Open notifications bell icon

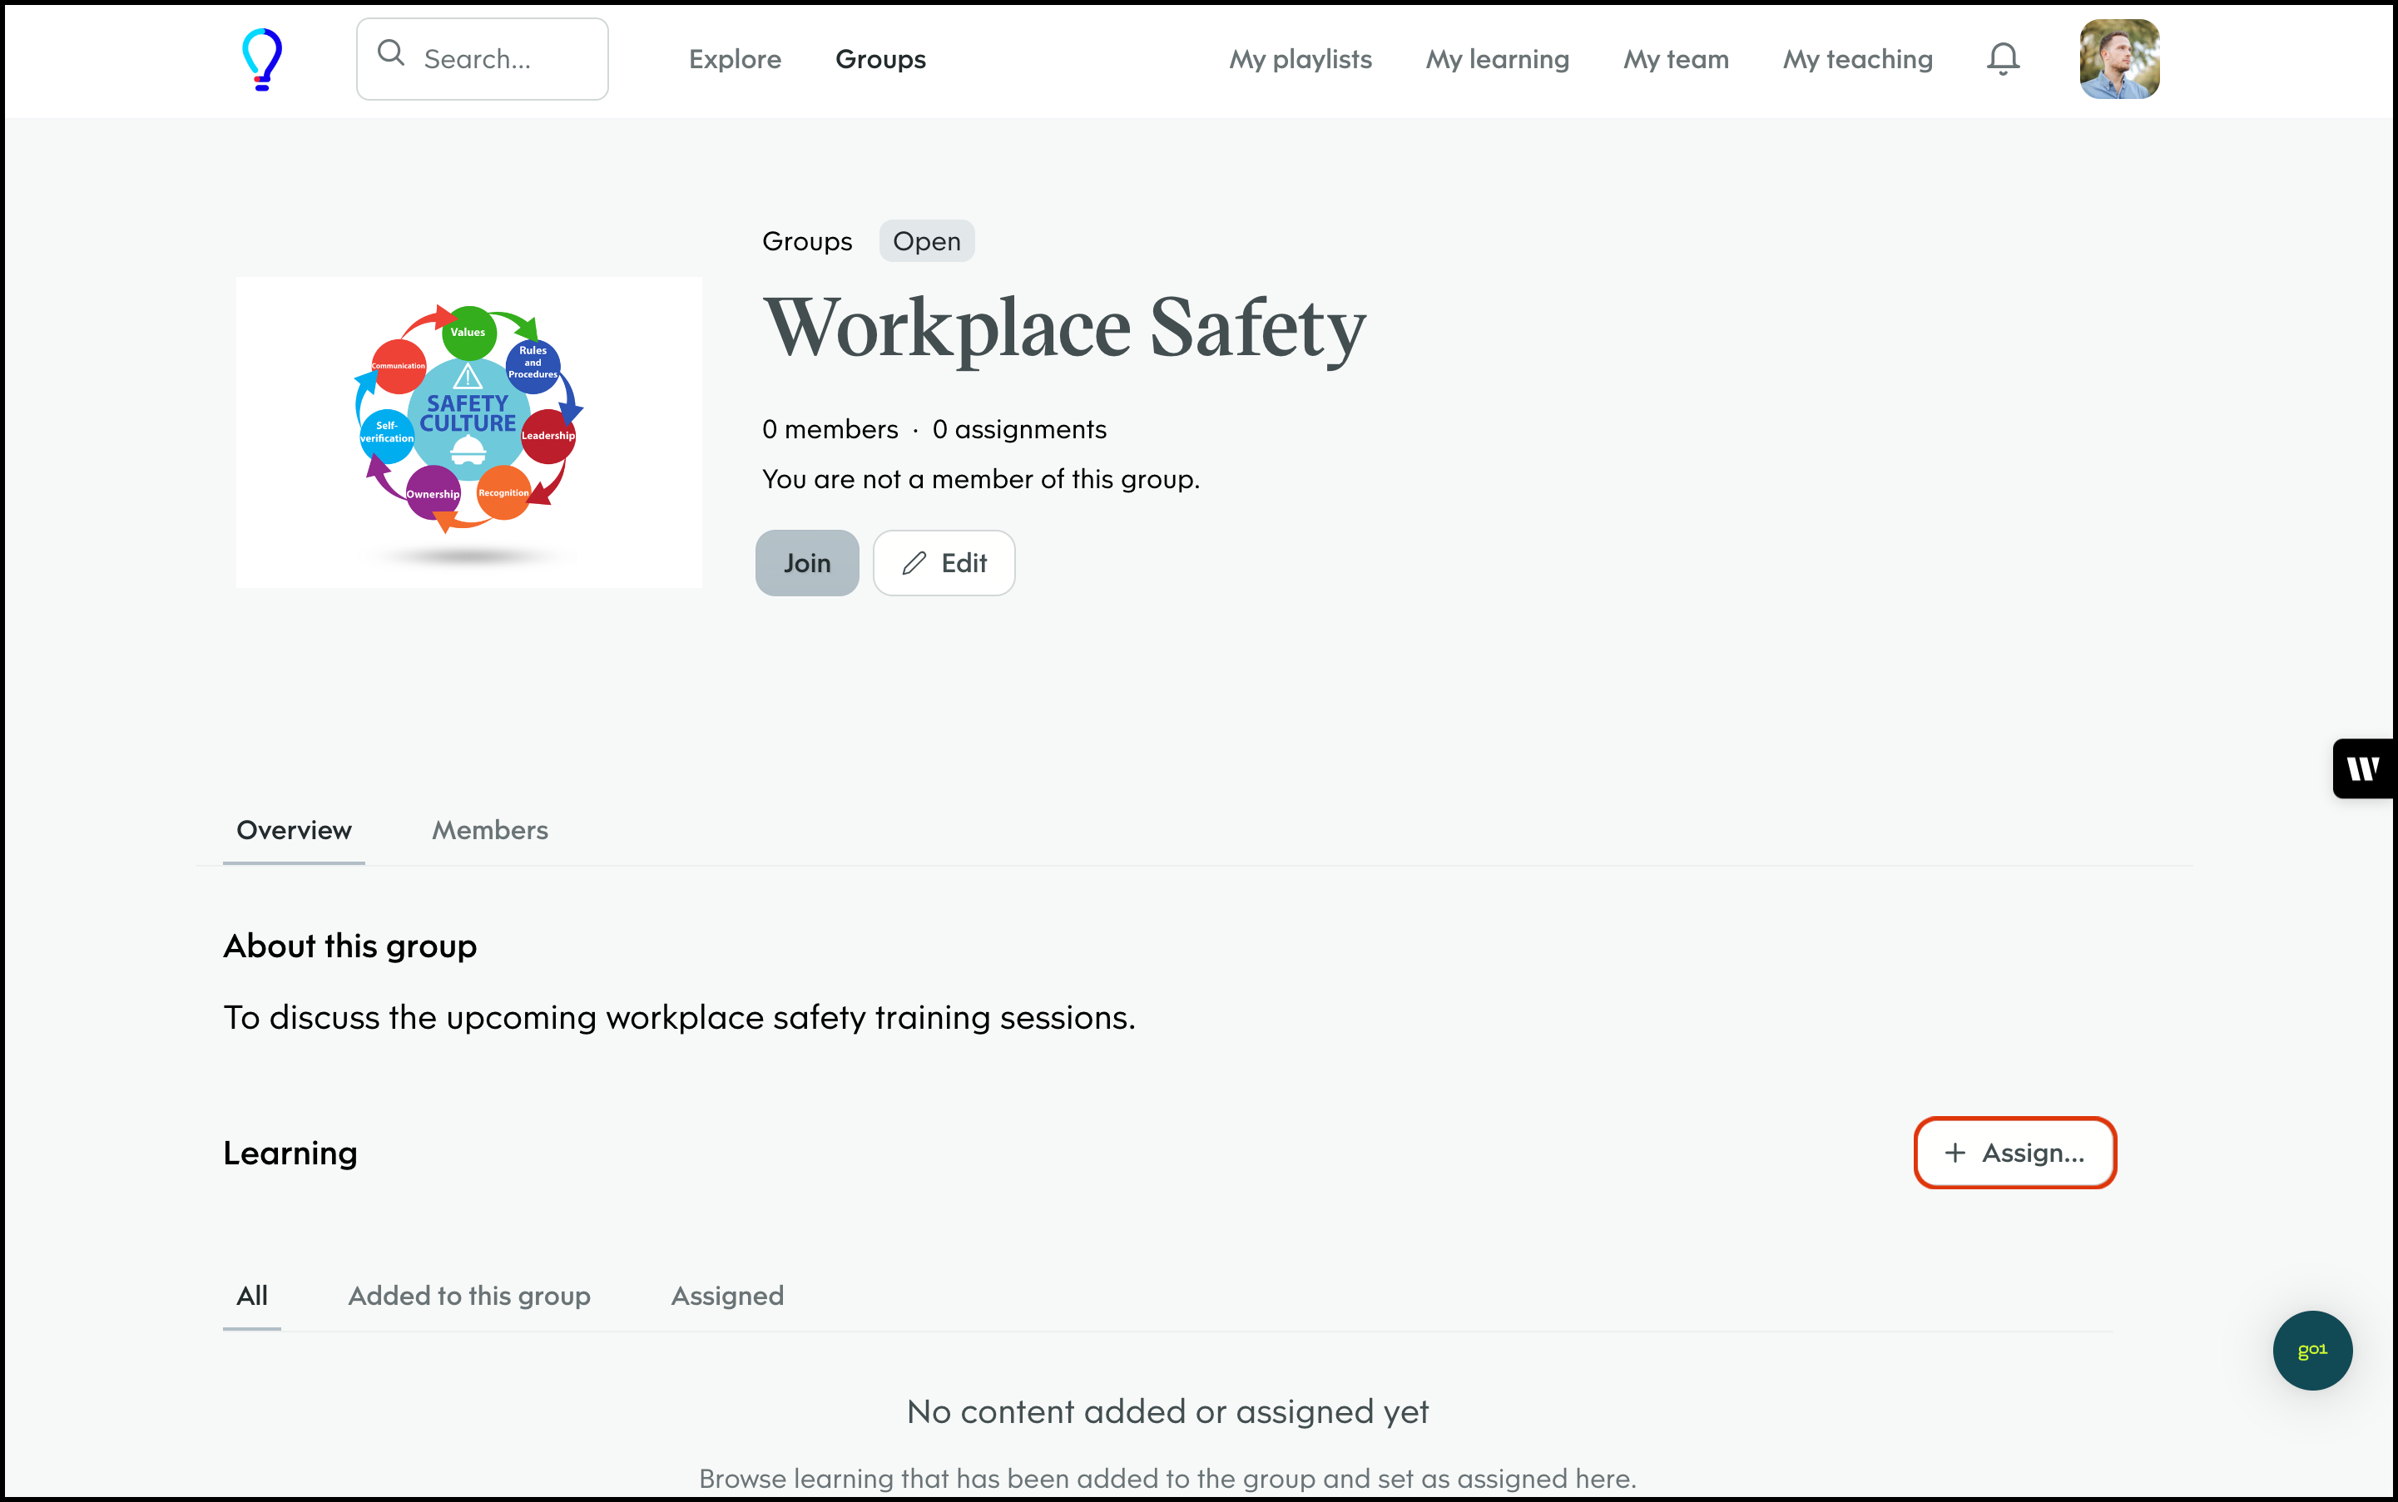tap(2003, 60)
